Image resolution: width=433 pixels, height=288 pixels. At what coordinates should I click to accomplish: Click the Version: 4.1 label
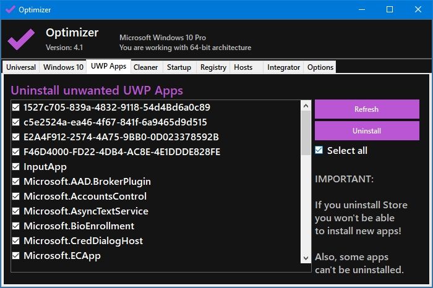coord(64,48)
